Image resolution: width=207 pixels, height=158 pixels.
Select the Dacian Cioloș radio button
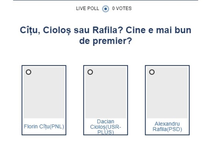[90, 72]
